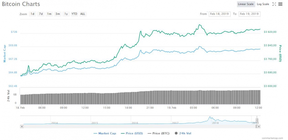Set zoom range to 1m
The image size is (288, 140).
(x=49, y=14)
